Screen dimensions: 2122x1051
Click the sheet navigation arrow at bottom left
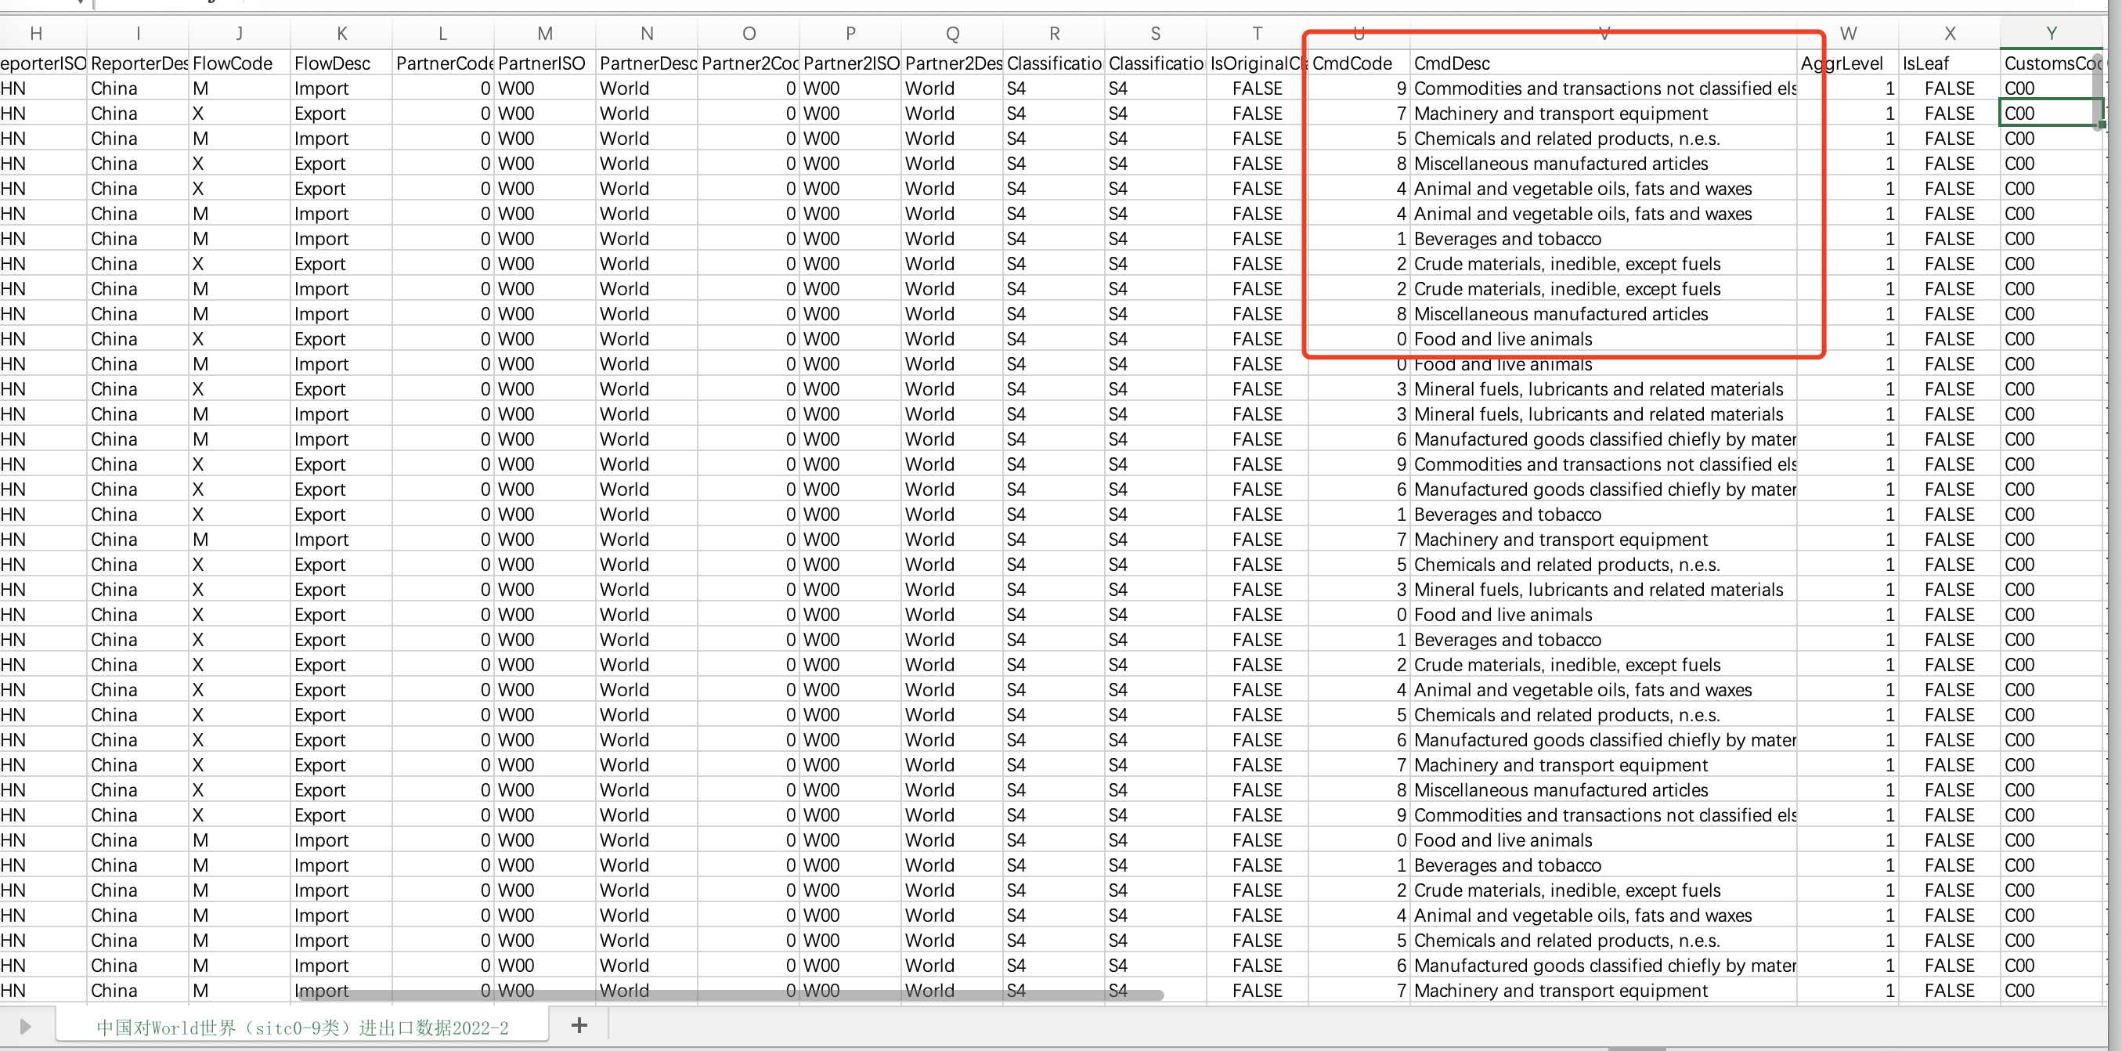[x=25, y=1026]
